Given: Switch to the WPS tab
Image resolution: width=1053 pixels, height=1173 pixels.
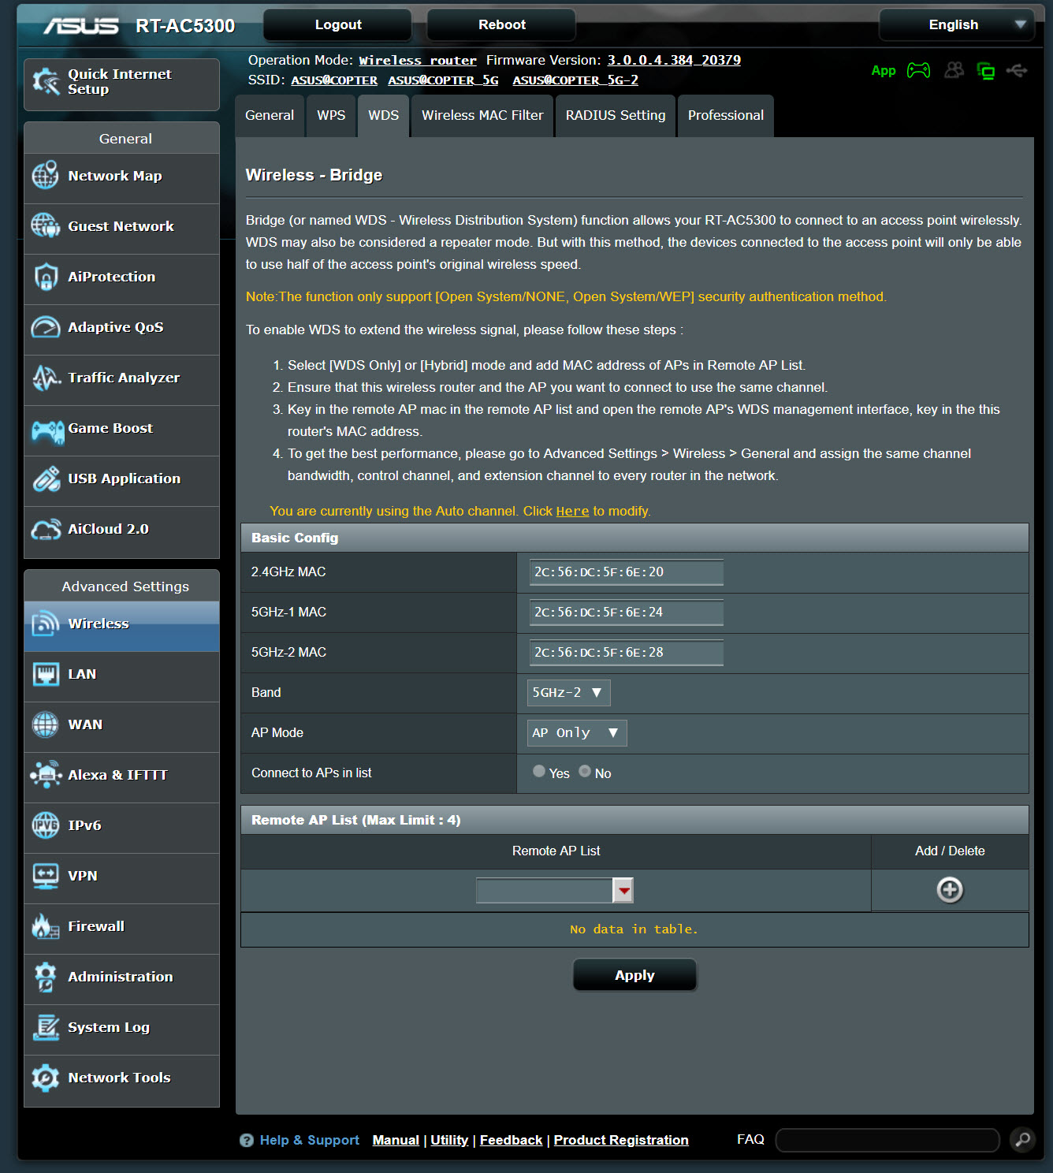Looking at the screenshot, I should (x=331, y=116).
